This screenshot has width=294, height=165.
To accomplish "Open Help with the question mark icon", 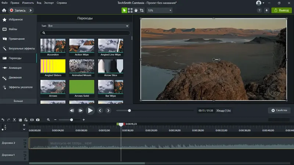I will pyautogui.click(x=259, y=11).
